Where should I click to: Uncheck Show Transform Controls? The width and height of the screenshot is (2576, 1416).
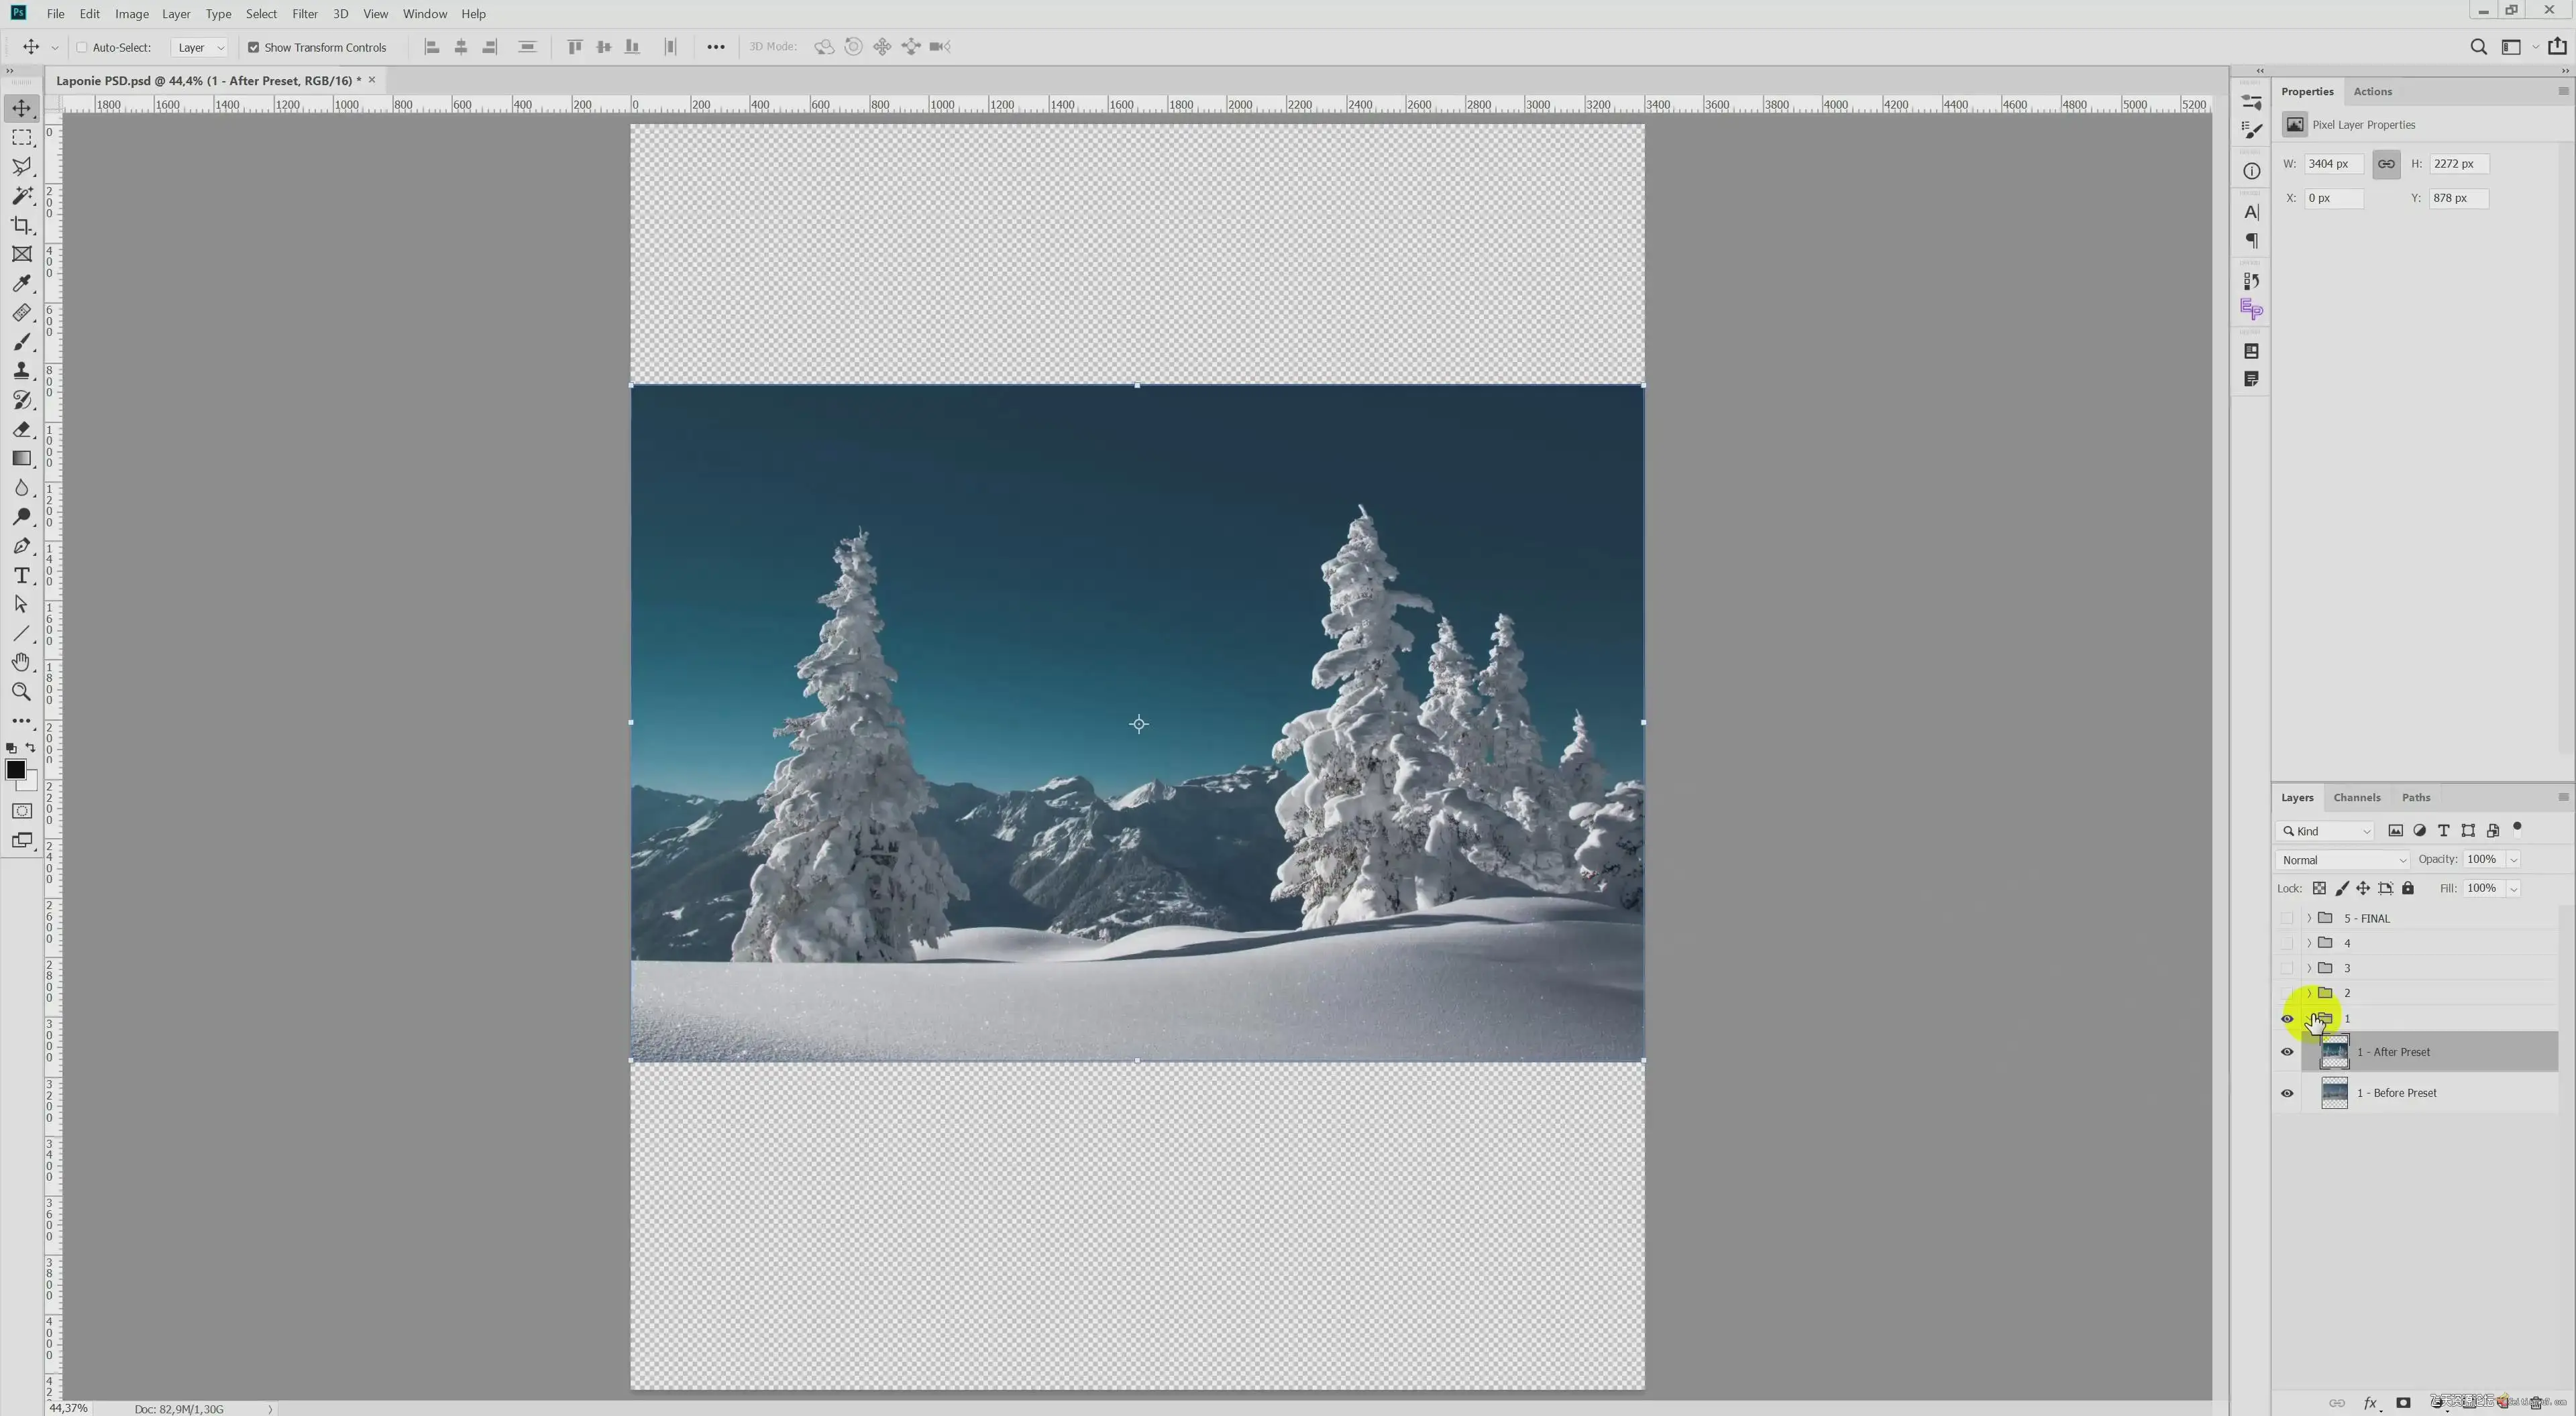254,47
